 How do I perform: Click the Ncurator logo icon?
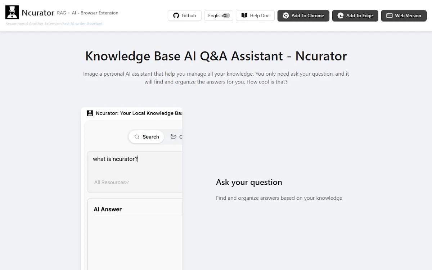[12, 13]
